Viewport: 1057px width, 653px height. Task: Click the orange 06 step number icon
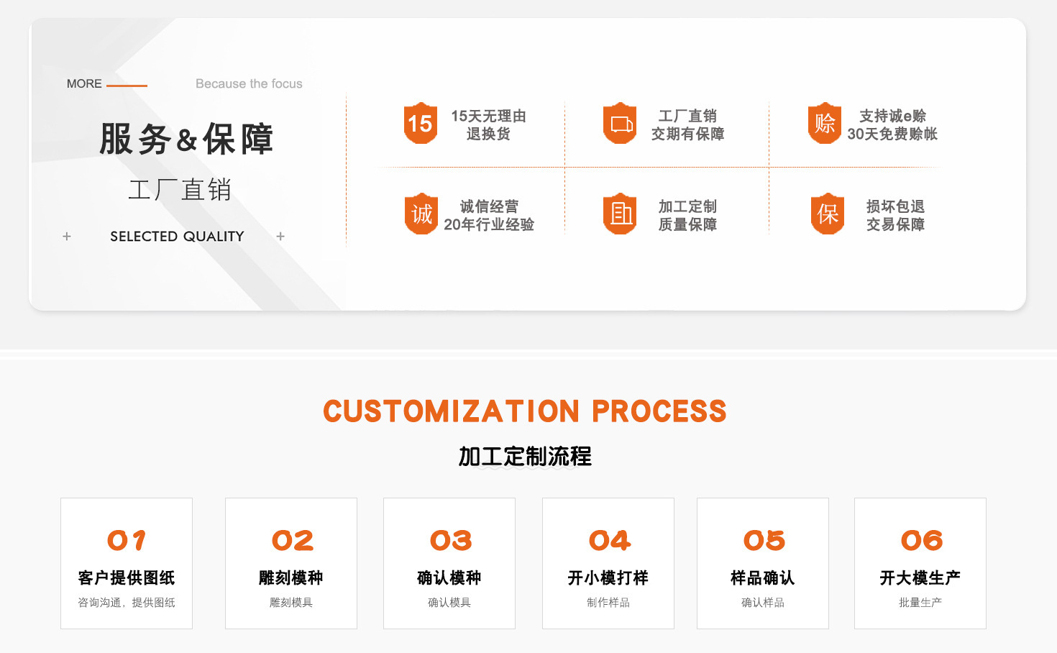coord(920,539)
